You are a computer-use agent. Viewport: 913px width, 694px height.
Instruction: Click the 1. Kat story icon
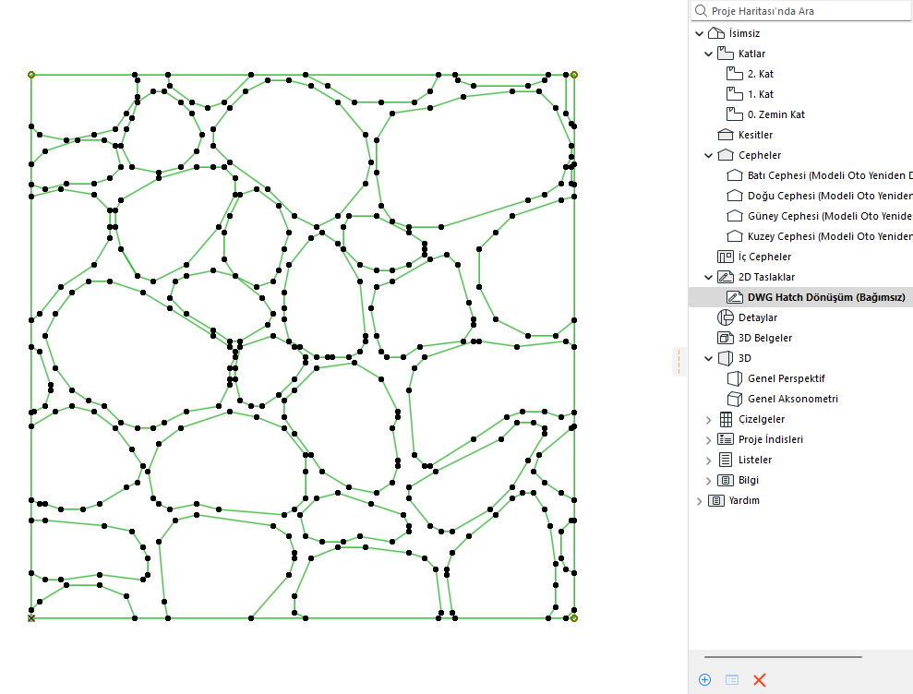point(734,94)
